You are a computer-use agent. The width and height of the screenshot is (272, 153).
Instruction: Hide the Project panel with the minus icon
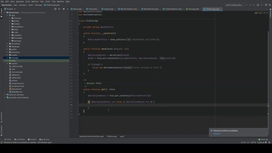(67, 9)
